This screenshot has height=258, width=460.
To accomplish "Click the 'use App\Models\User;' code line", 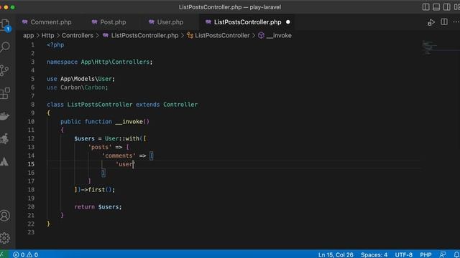I will tap(80, 79).
